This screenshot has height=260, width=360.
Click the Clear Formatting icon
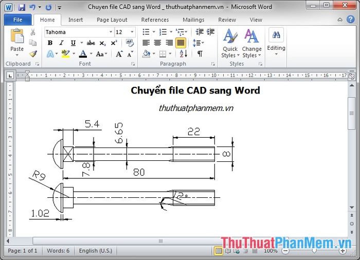130,43
